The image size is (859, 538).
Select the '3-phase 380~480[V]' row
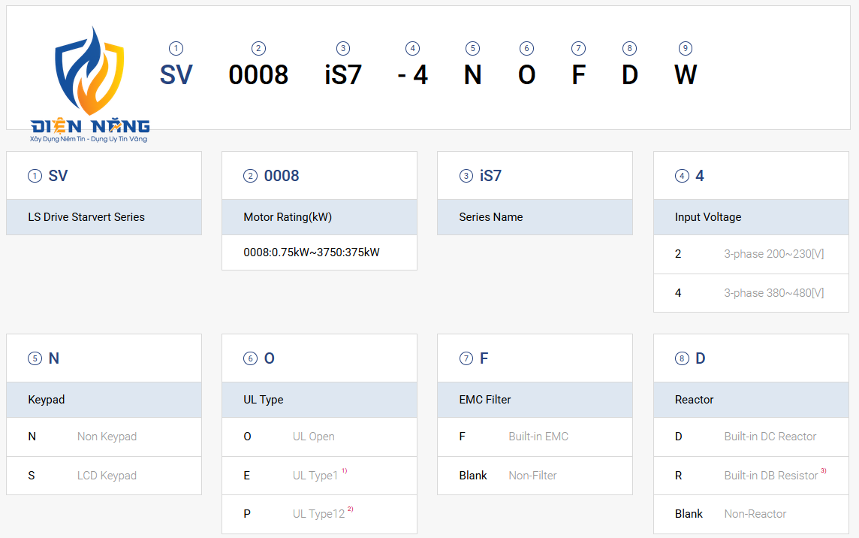pos(751,293)
